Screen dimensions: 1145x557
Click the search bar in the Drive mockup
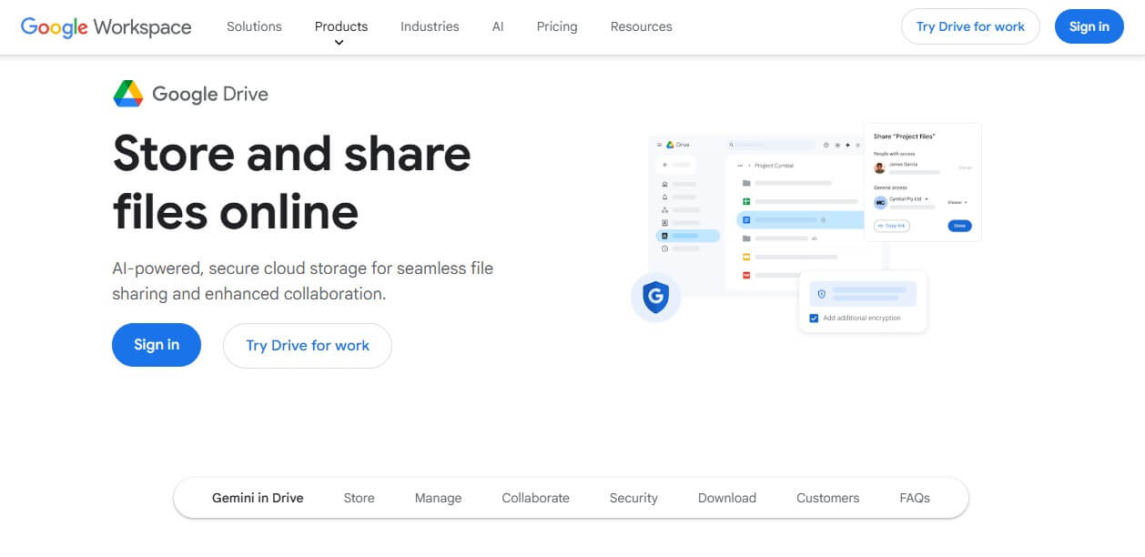point(767,145)
